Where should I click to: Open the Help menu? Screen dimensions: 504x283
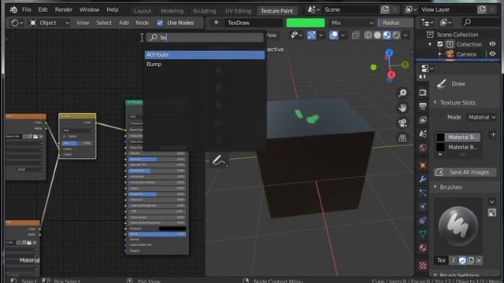click(x=113, y=9)
